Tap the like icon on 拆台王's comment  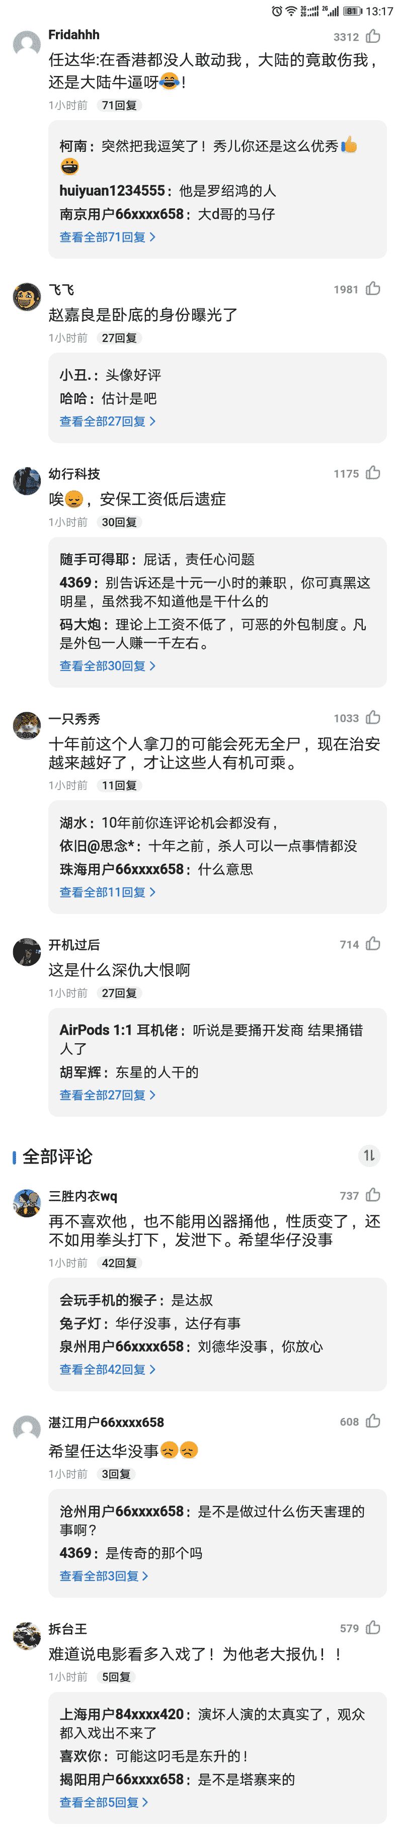coord(373,1628)
